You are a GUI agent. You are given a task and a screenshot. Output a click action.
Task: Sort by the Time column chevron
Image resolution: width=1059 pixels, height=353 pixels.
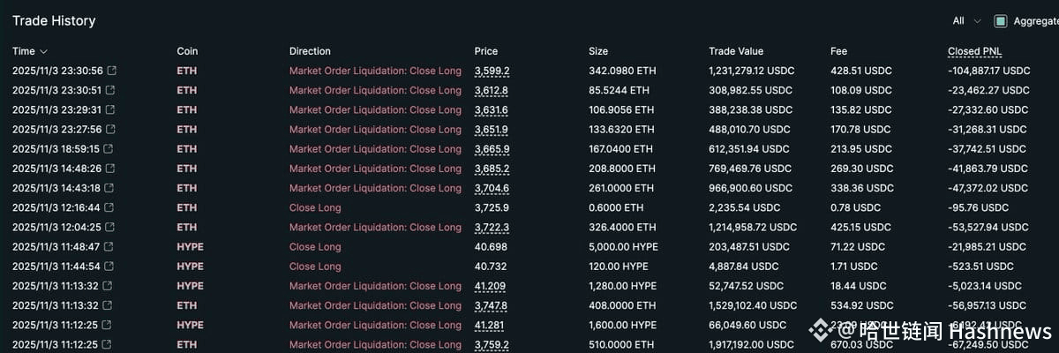tap(44, 52)
